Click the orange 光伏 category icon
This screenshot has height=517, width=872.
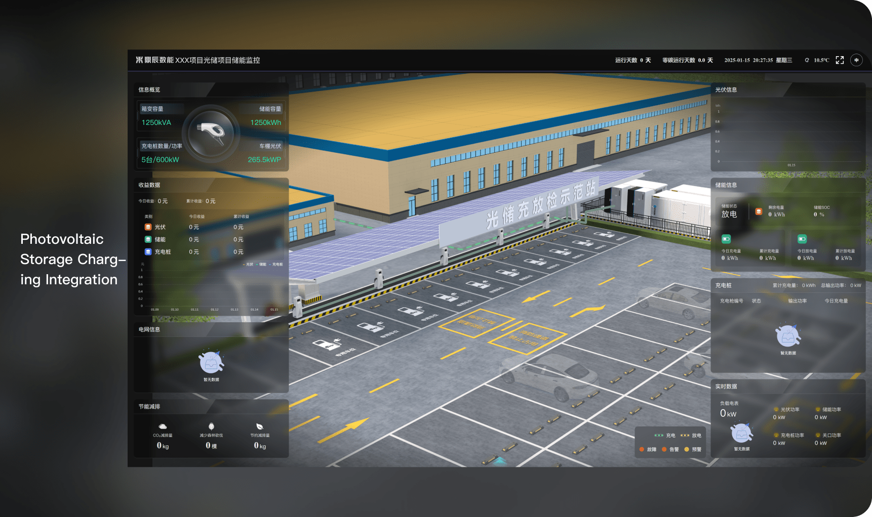(148, 227)
